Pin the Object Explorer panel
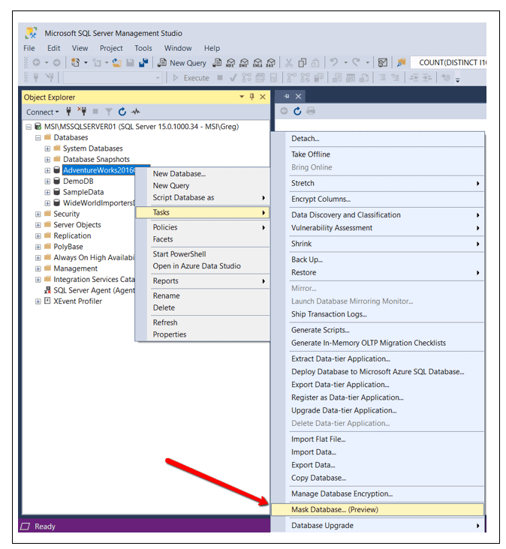The width and height of the screenshot is (506, 549). [252, 97]
